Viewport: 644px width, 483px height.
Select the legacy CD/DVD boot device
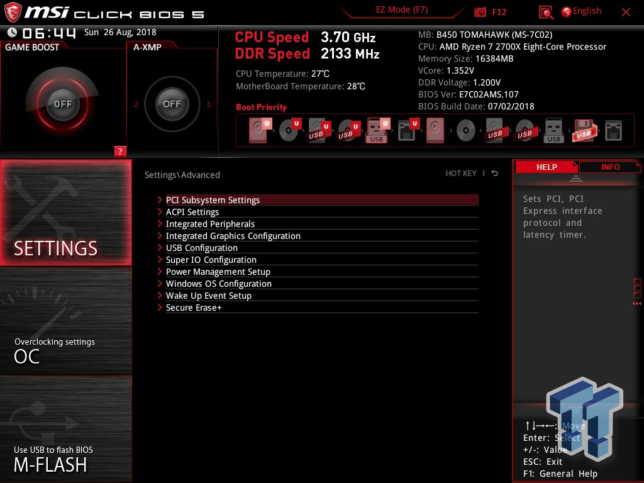coord(466,131)
